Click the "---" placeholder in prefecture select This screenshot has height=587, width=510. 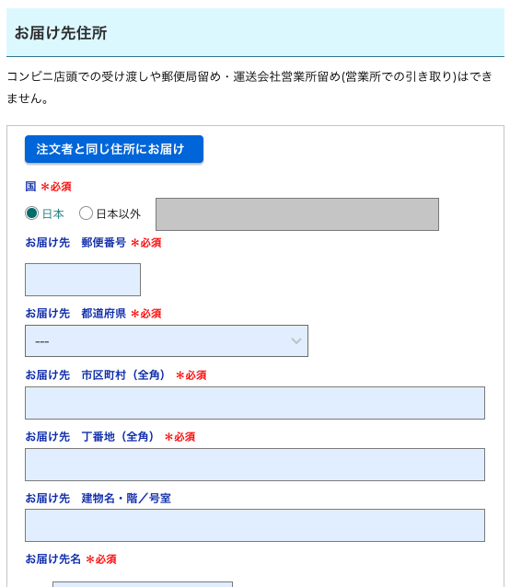[x=42, y=341]
